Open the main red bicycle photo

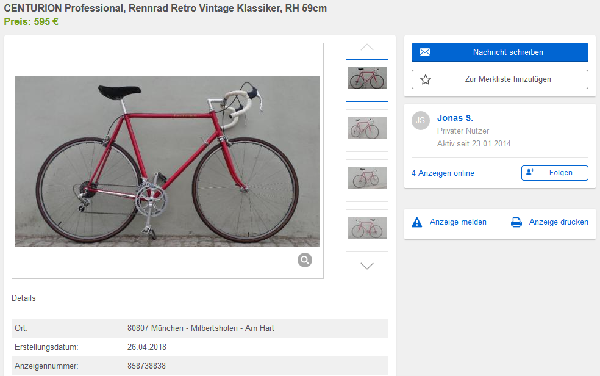[168, 161]
